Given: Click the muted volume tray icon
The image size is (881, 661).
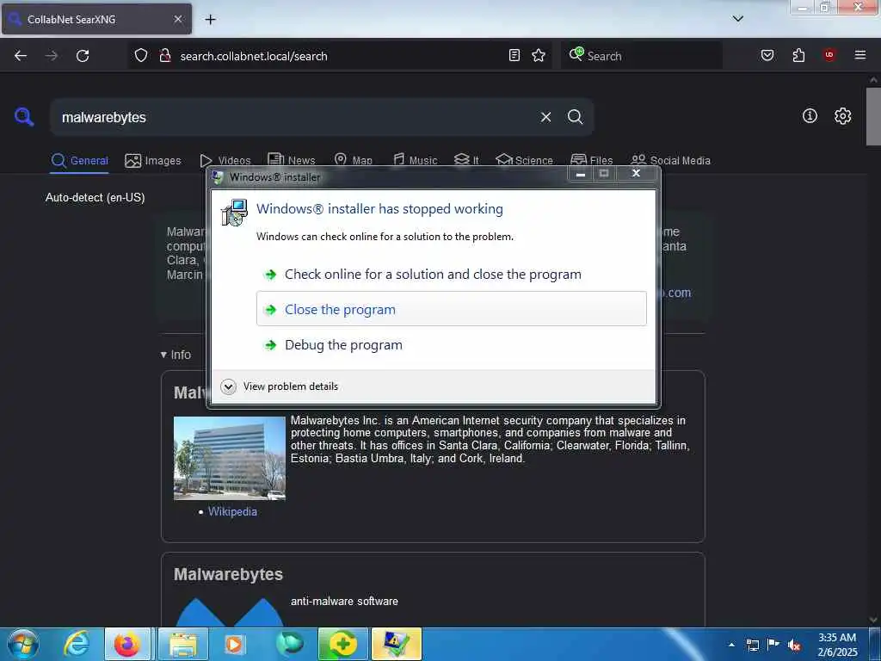Looking at the screenshot, I should pyautogui.click(x=794, y=645).
